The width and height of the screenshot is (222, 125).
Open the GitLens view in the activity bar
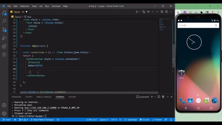tap(4, 55)
